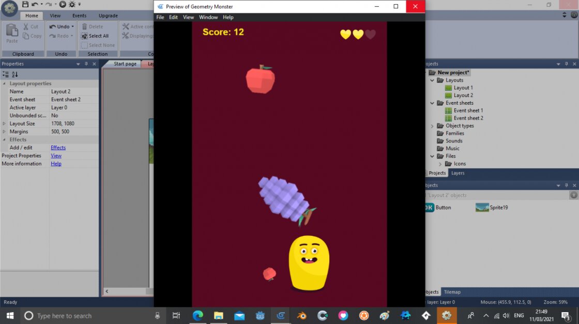Open the View menu of the preview window
The image size is (579, 324).
click(x=188, y=17)
